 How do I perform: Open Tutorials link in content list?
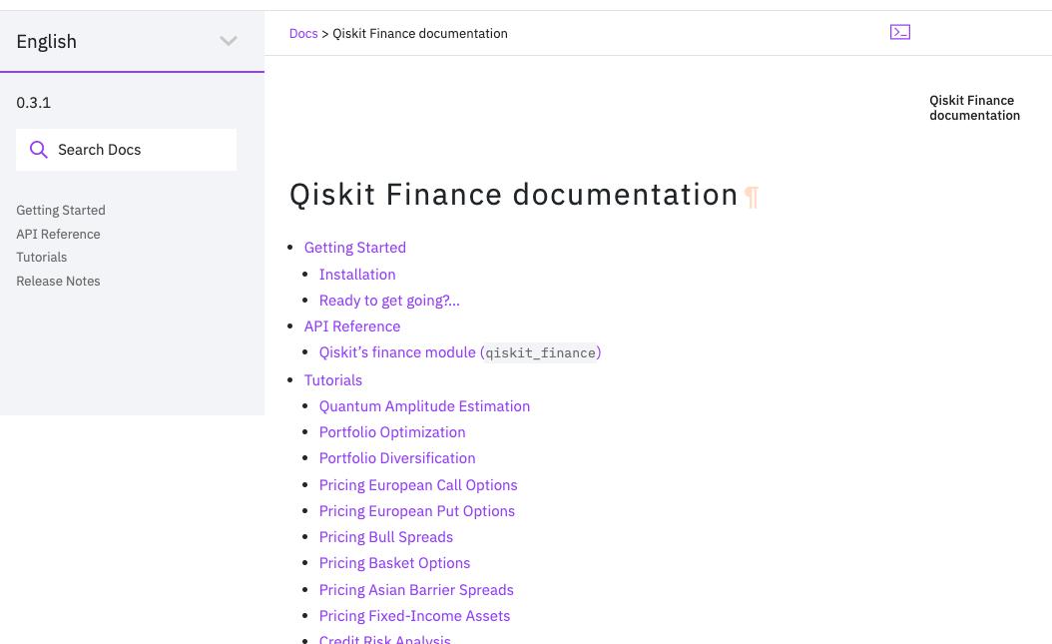332,380
